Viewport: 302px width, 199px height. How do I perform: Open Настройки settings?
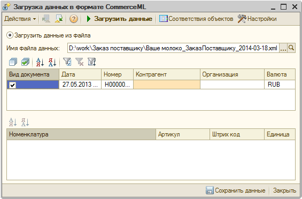257,19
